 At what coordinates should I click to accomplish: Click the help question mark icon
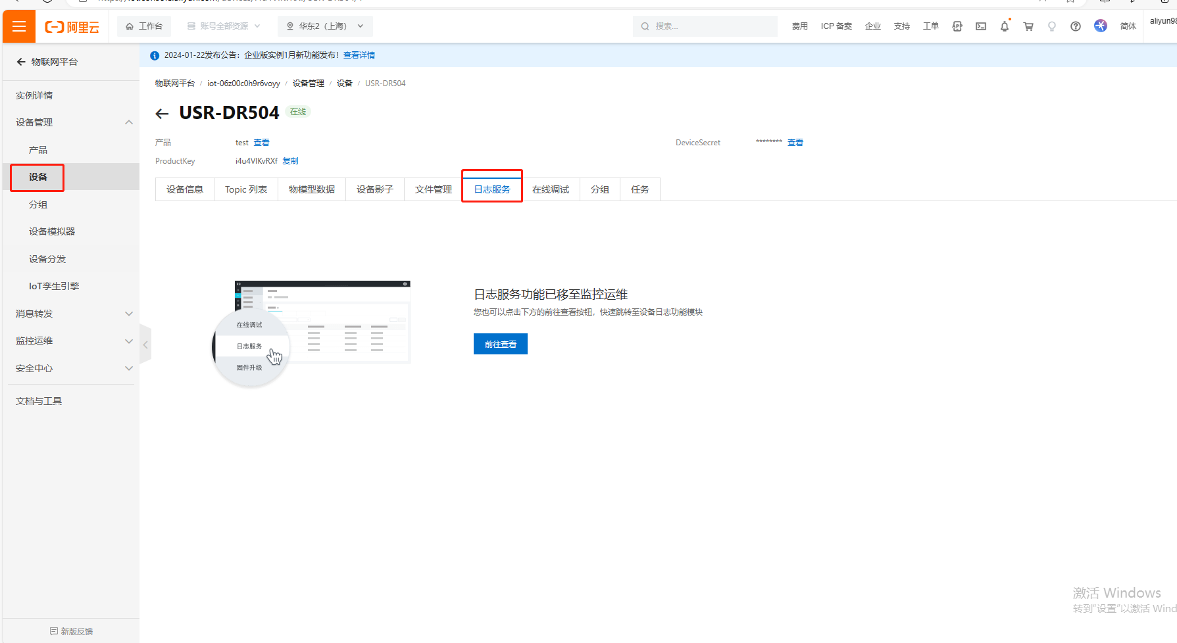tap(1075, 26)
